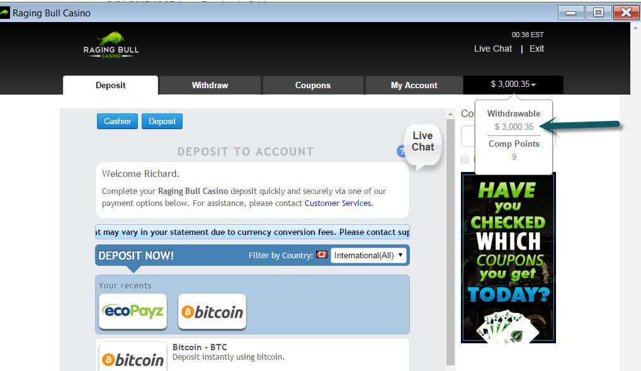Open the Deposit tab
641x371 pixels.
click(x=110, y=85)
